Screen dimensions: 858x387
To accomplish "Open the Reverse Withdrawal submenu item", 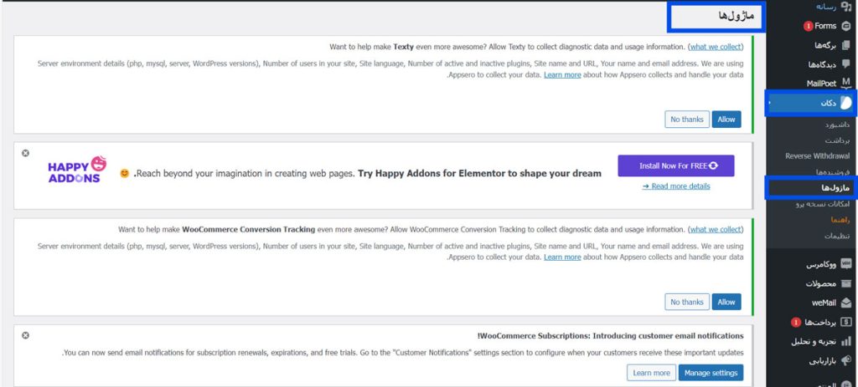I will [x=817, y=156].
